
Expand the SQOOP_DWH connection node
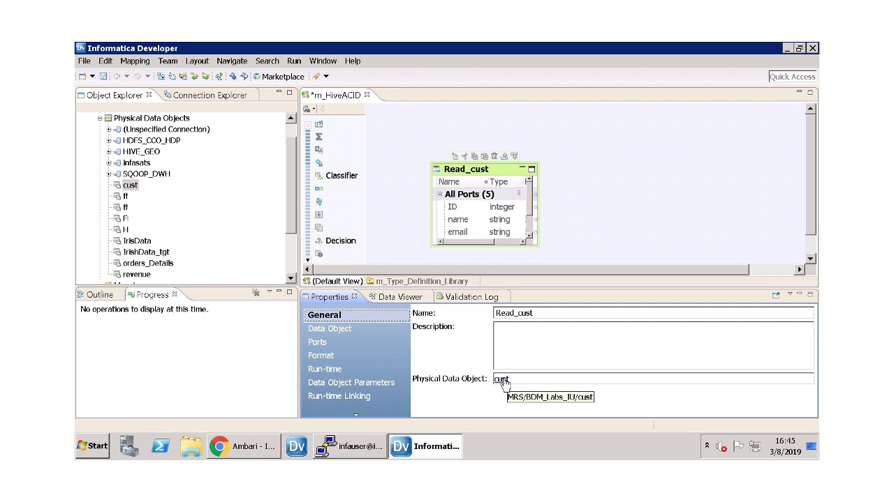tap(108, 174)
